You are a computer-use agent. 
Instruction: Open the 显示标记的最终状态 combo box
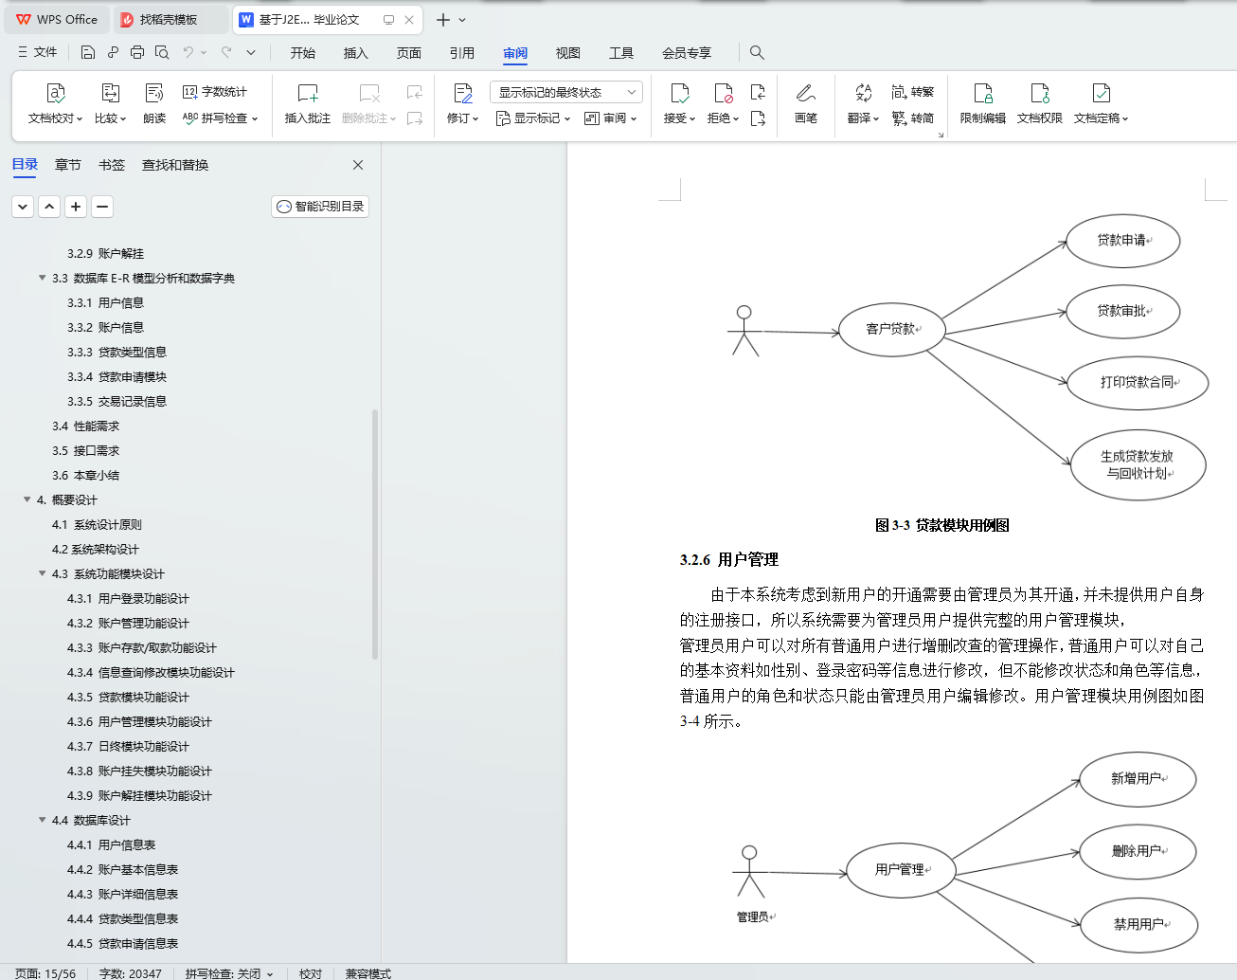tap(566, 92)
